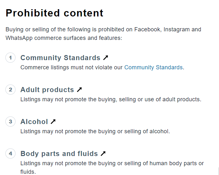This screenshot has height=175, width=219.
Task: Click the adult products listing description text
Action: (111, 99)
